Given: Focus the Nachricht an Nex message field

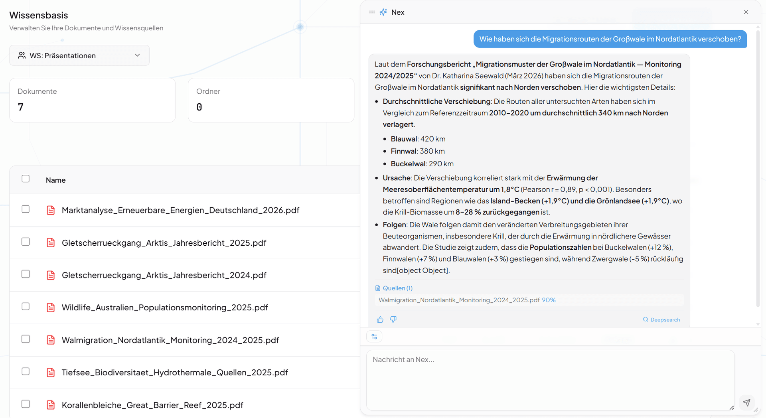Looking at the screenshot, I should 550,379.
